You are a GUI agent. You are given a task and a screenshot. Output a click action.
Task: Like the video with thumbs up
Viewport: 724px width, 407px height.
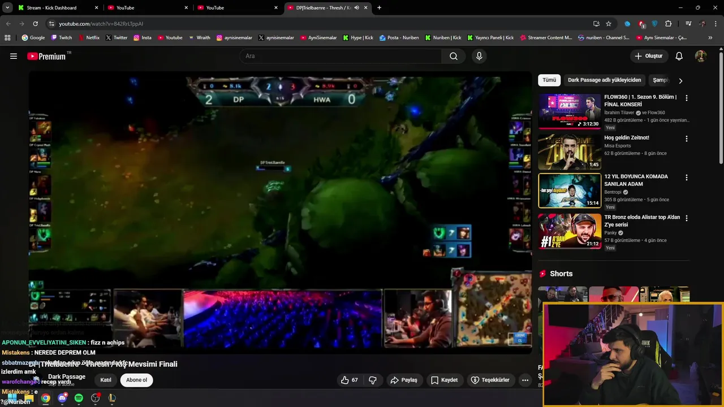pyautogui.click(x=350, y=380)
